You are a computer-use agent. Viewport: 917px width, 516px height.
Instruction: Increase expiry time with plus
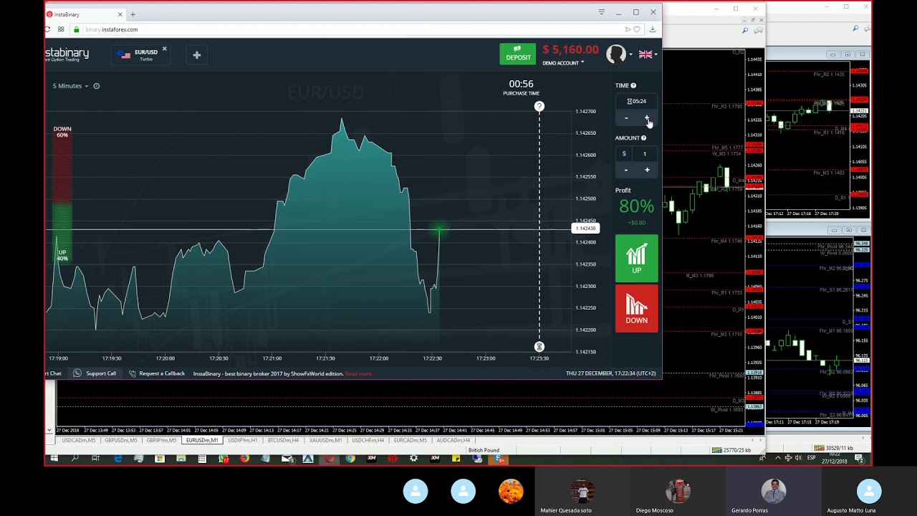point(647,118)
